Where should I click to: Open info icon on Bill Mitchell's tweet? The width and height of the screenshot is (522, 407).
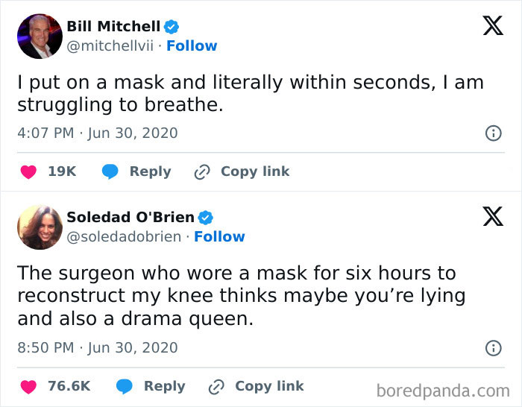click(492, 133)
